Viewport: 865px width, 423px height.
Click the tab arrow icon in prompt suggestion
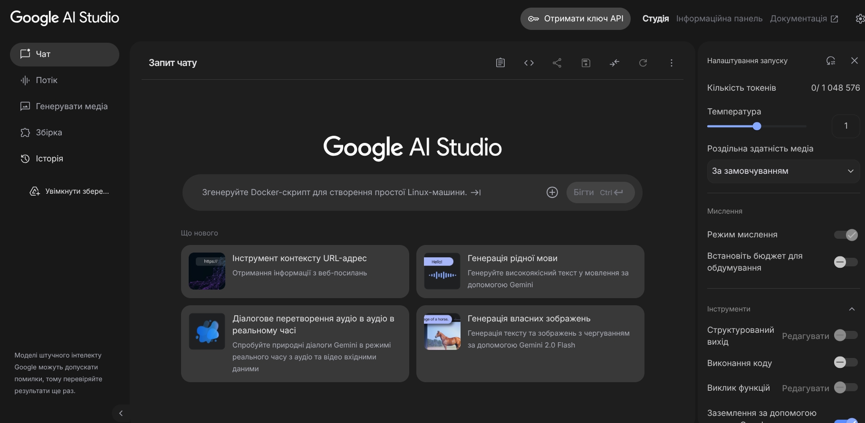(476, 192)
